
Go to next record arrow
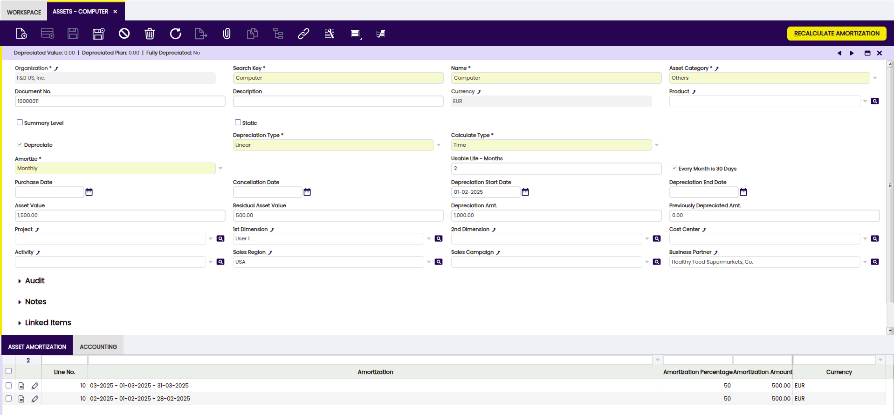click(x=852, y=53)
